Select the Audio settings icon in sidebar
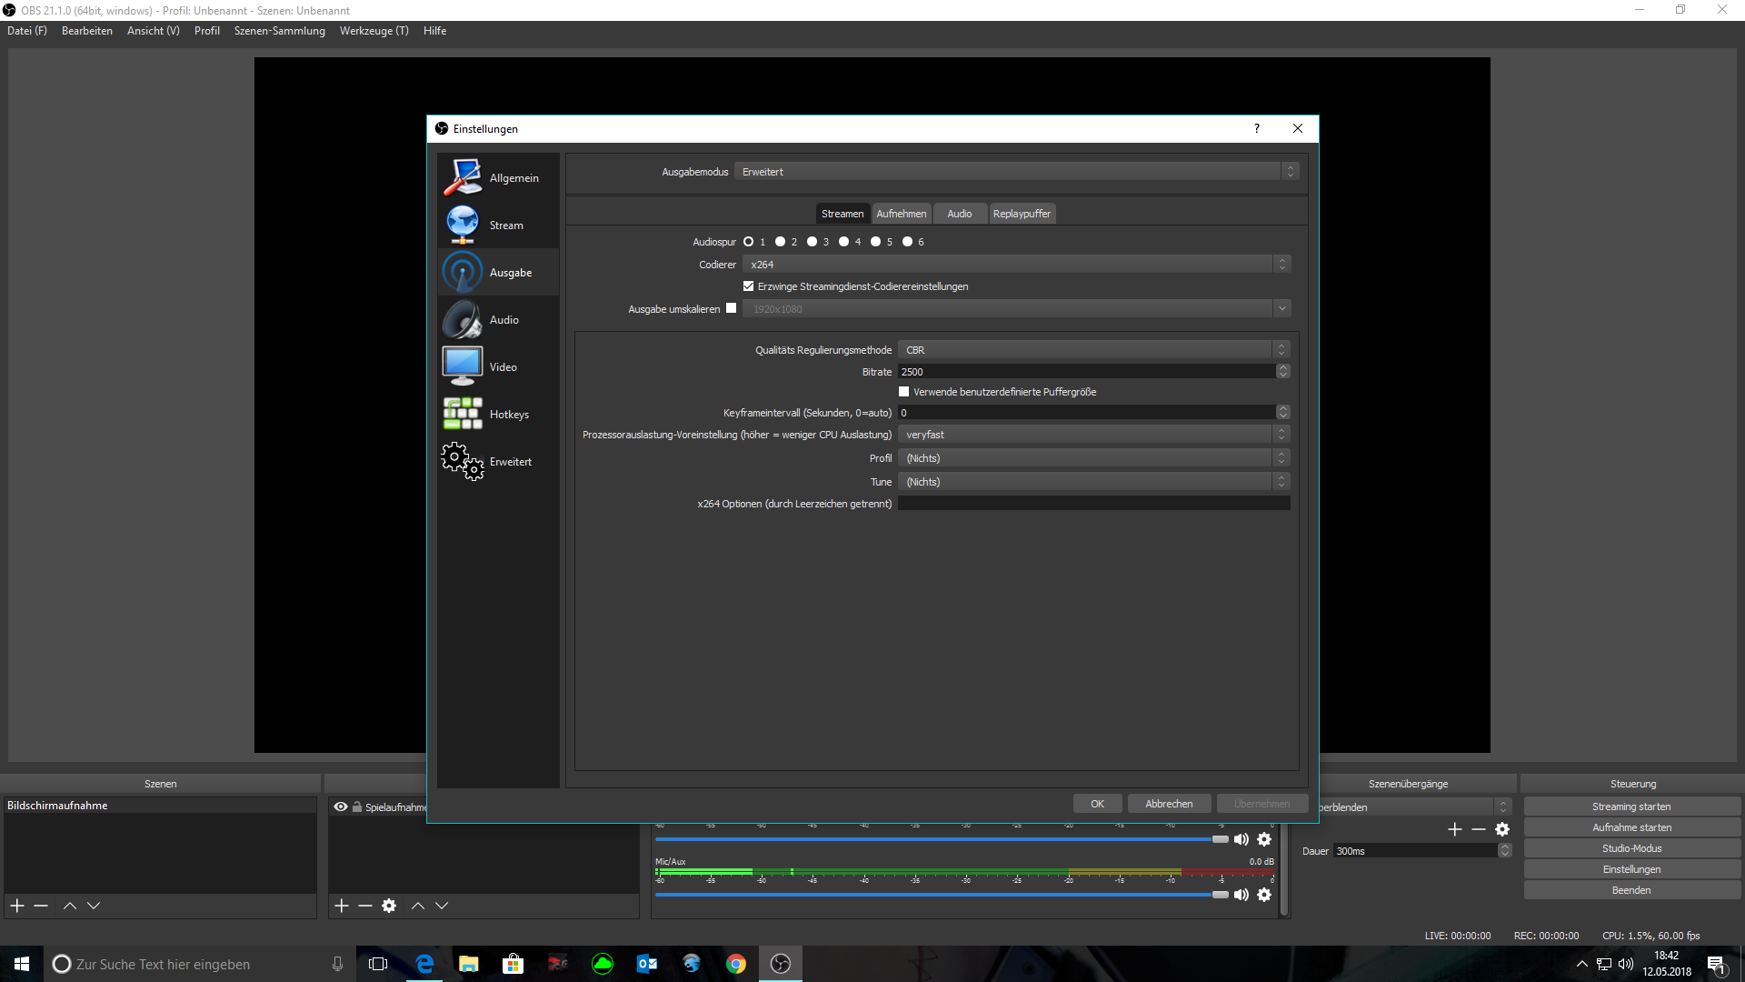Viewport: 1745px width, 982px height. pyautogui.click(x=464, y=320)
